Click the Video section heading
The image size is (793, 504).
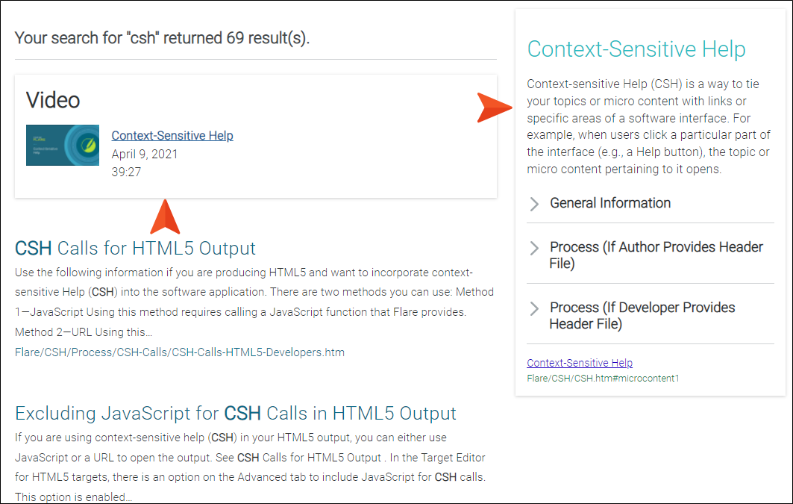tap(53, 100)
